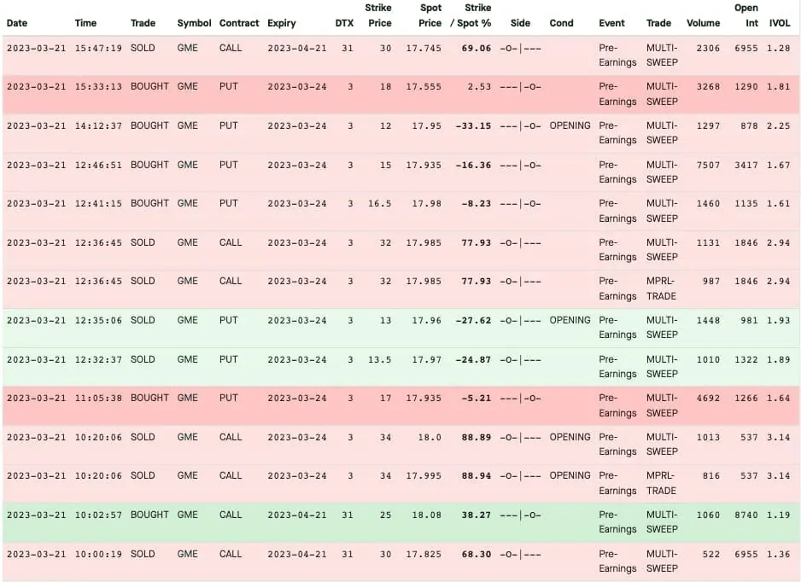Click the Spot Price column header

click(430, 15)
